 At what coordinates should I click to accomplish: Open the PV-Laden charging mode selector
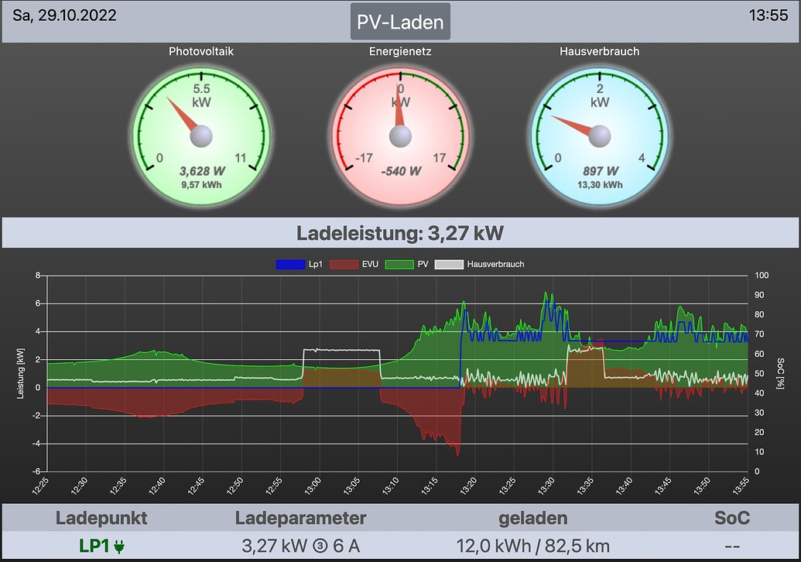(402, 21)
